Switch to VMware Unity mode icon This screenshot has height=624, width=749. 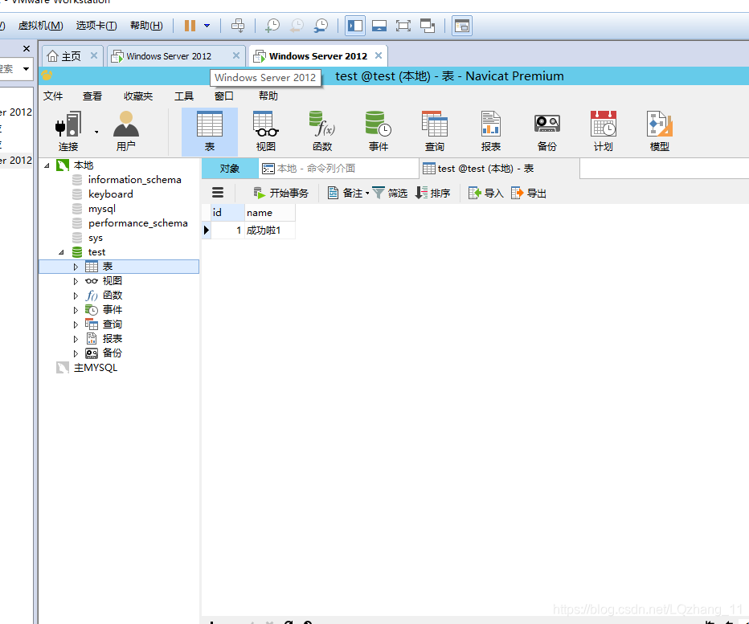click(x=428, y=26)
